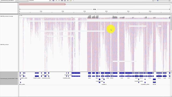Click the ERV46 gene feature block
172x97 pixels.
154,79
